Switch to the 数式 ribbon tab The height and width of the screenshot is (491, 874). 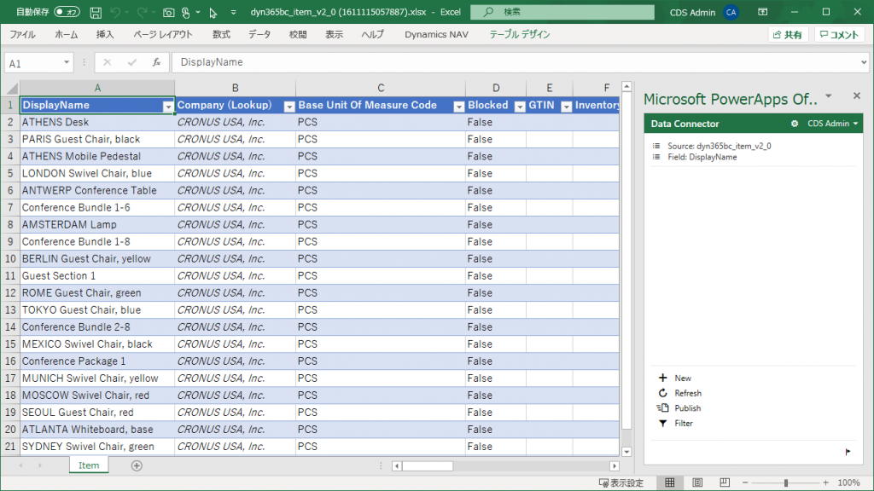221,34
